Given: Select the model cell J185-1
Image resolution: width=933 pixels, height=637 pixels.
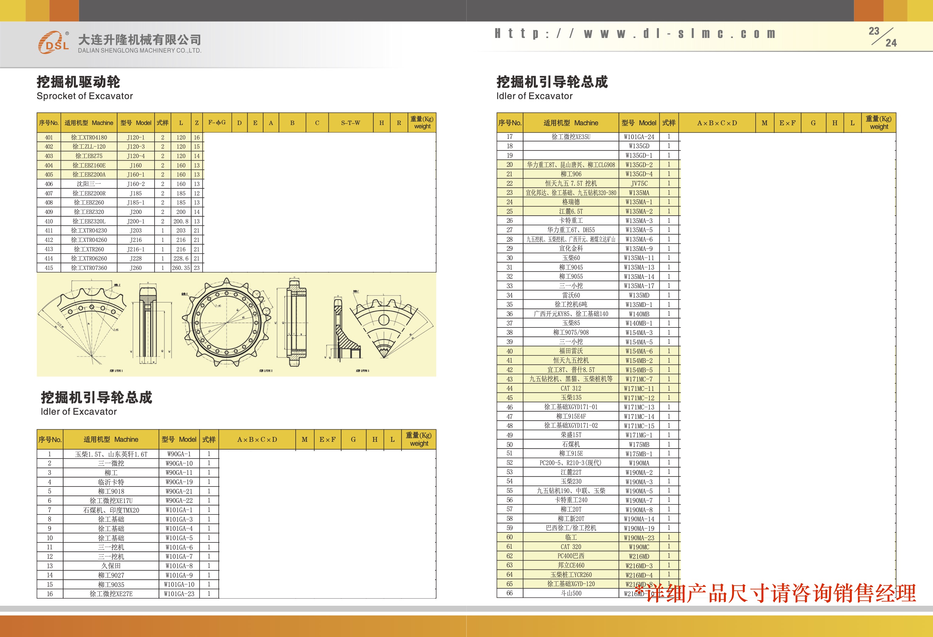Looking at the screenshot, I should [136, 202].
